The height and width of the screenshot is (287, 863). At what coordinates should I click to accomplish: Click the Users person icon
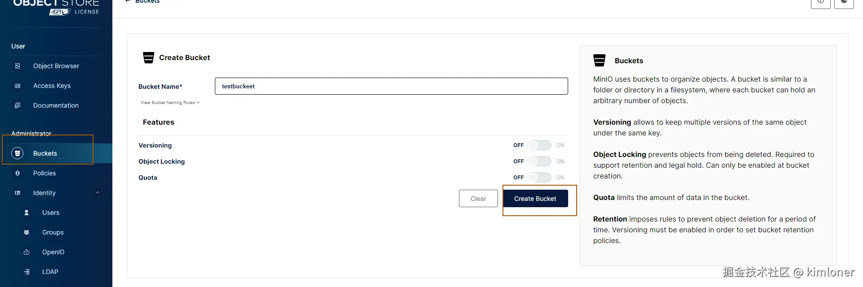[27, 213]
